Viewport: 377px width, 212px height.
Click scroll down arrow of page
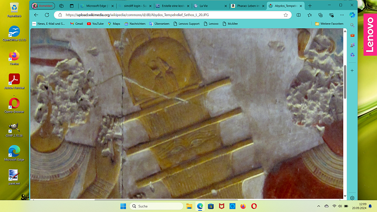345,196
